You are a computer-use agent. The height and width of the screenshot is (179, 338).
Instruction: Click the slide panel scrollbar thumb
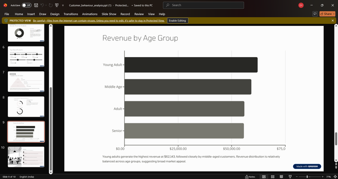click(51, 128)
